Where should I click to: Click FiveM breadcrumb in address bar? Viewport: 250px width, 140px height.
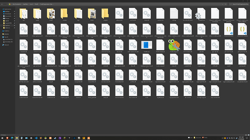[36, 4]
